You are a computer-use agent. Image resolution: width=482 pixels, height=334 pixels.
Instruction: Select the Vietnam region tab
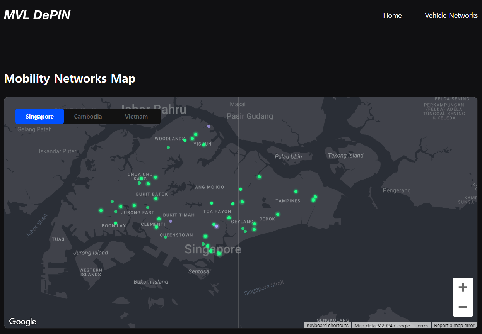pyautogui.click(x=136, y=116)
